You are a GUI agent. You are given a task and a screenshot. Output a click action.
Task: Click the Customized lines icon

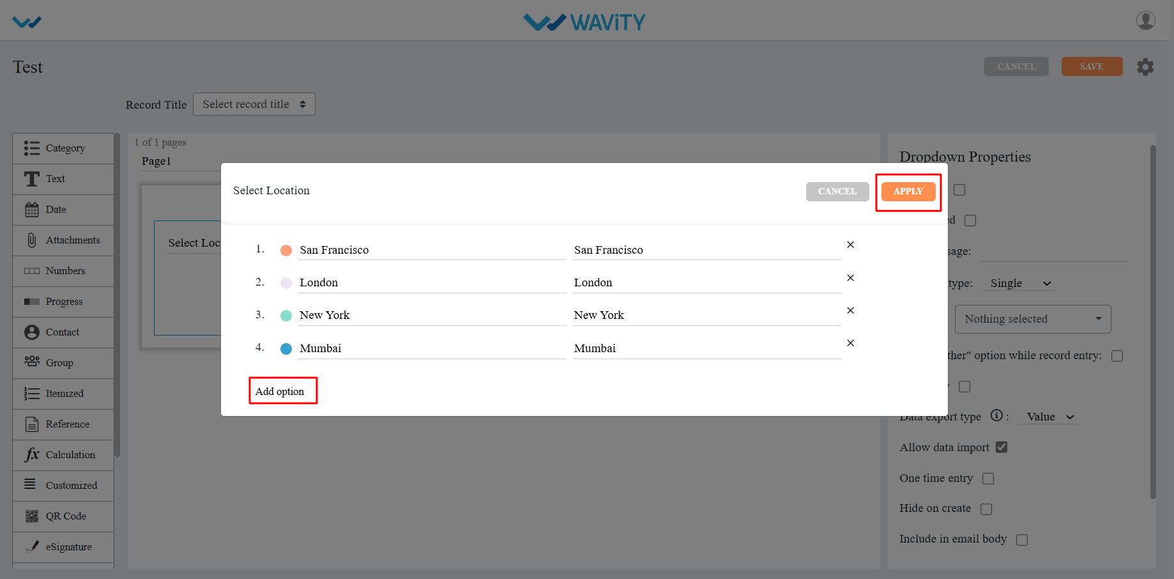[30, 484]
